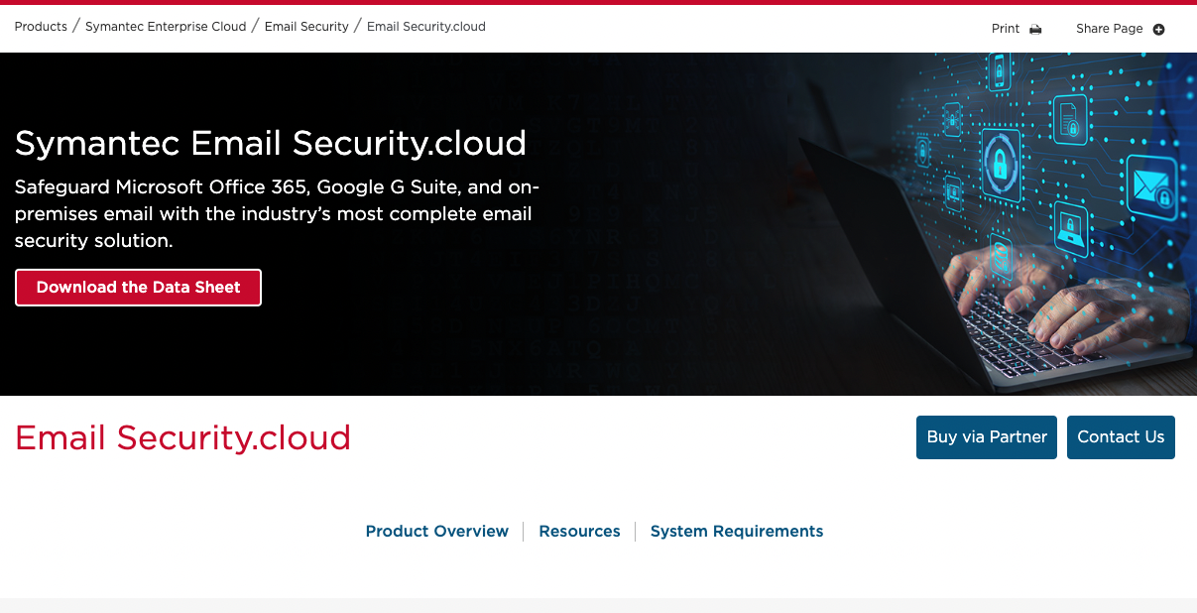Open the Product Overview tab
Image resolution: width=1197 pixels, height=613 pixels.
pyautogui.click(x=436, y=532)
